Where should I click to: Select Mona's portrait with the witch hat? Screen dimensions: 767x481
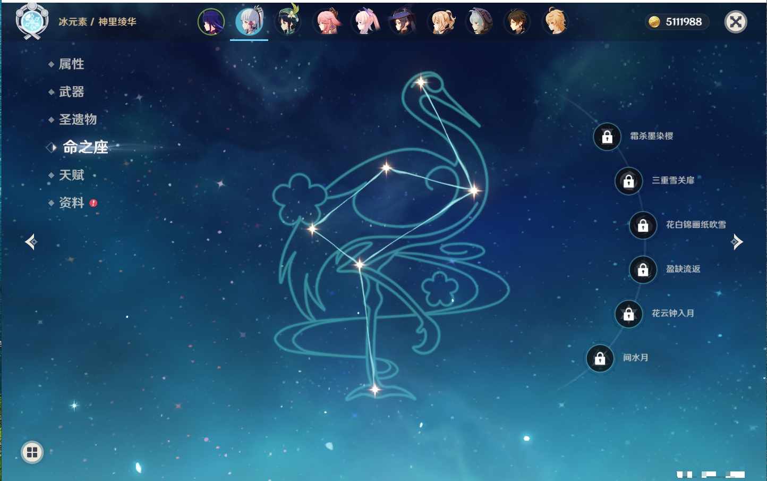pos(404,22)
